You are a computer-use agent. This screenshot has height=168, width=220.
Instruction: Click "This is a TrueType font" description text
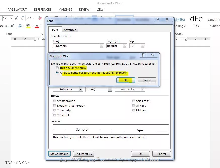coord(100,137)
